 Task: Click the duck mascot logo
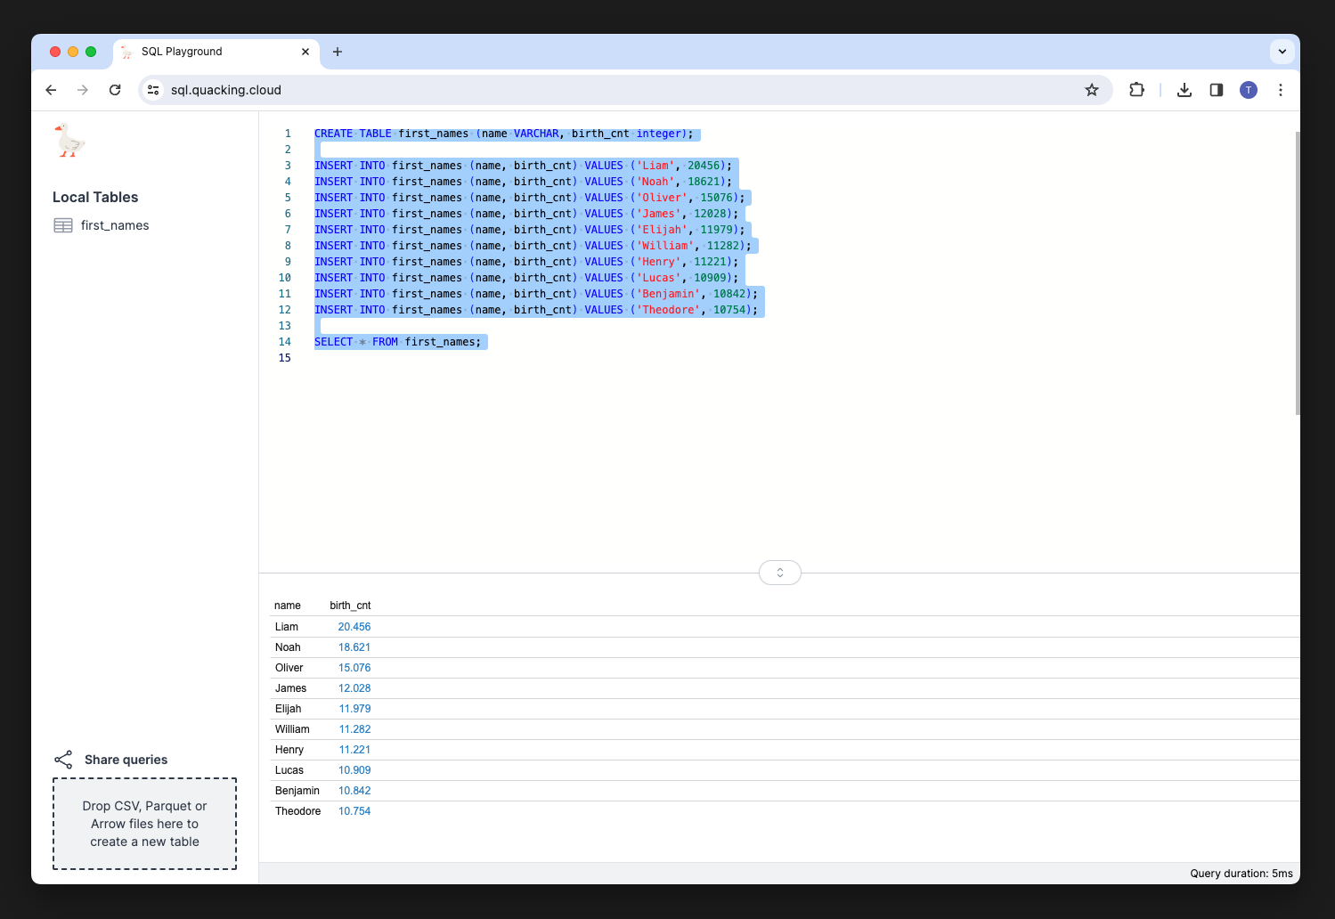pyautogui.click(x=69, y=140)
